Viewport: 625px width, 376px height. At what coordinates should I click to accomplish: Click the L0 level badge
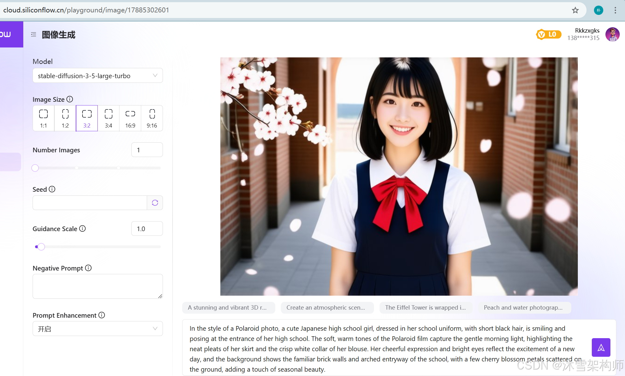pyautogui.click(x=548, y=34)
